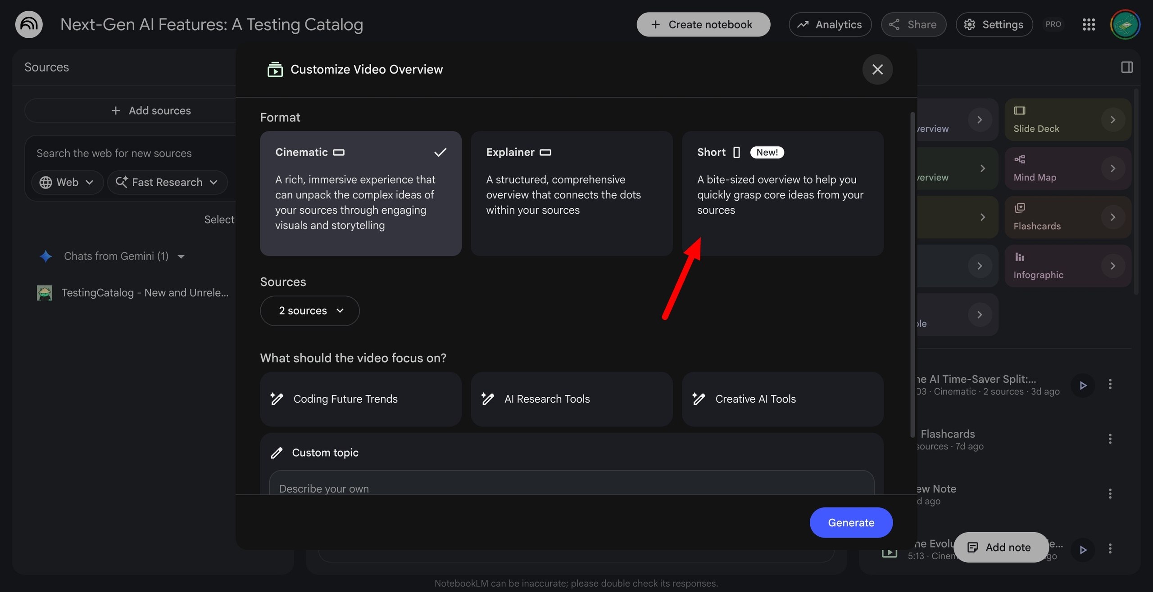
Task: Open the account profile avatar
Action: pos(1125,24)
